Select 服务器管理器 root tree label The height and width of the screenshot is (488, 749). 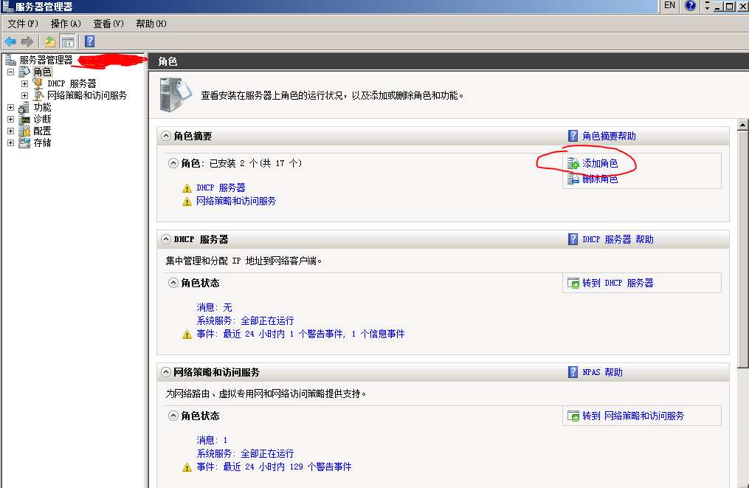(46, 60)
